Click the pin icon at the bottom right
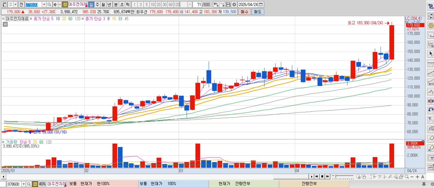 (x=424, y=184)
